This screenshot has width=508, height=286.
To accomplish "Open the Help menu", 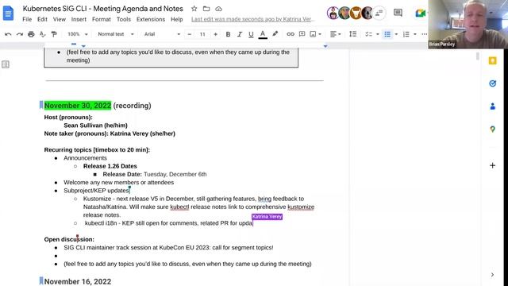I will tap(177, 19).
